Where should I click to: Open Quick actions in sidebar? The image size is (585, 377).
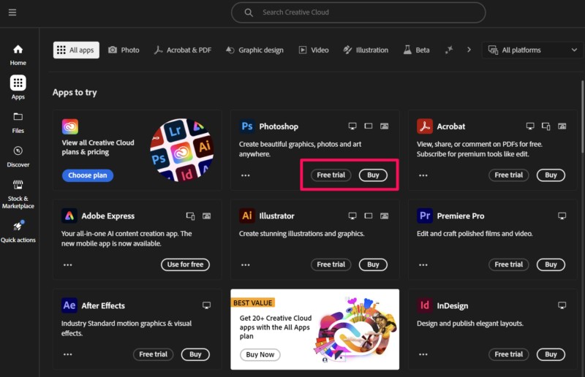18,232
